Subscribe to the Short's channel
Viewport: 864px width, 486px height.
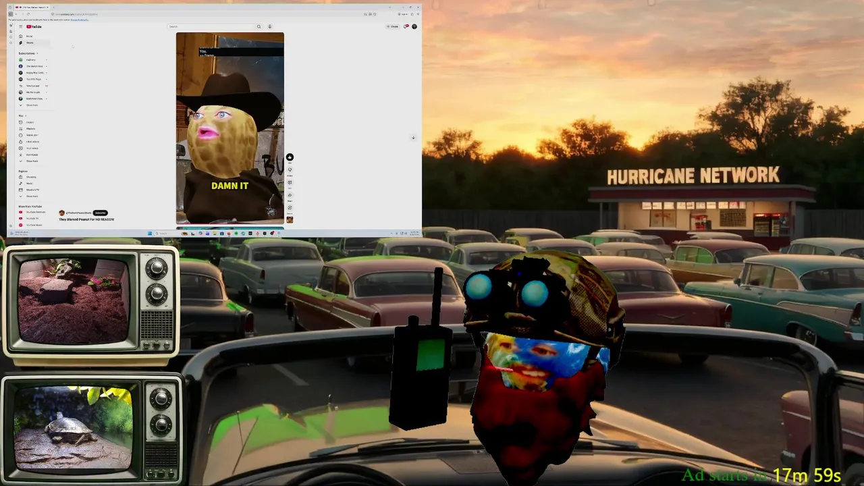tap(100, 213)
